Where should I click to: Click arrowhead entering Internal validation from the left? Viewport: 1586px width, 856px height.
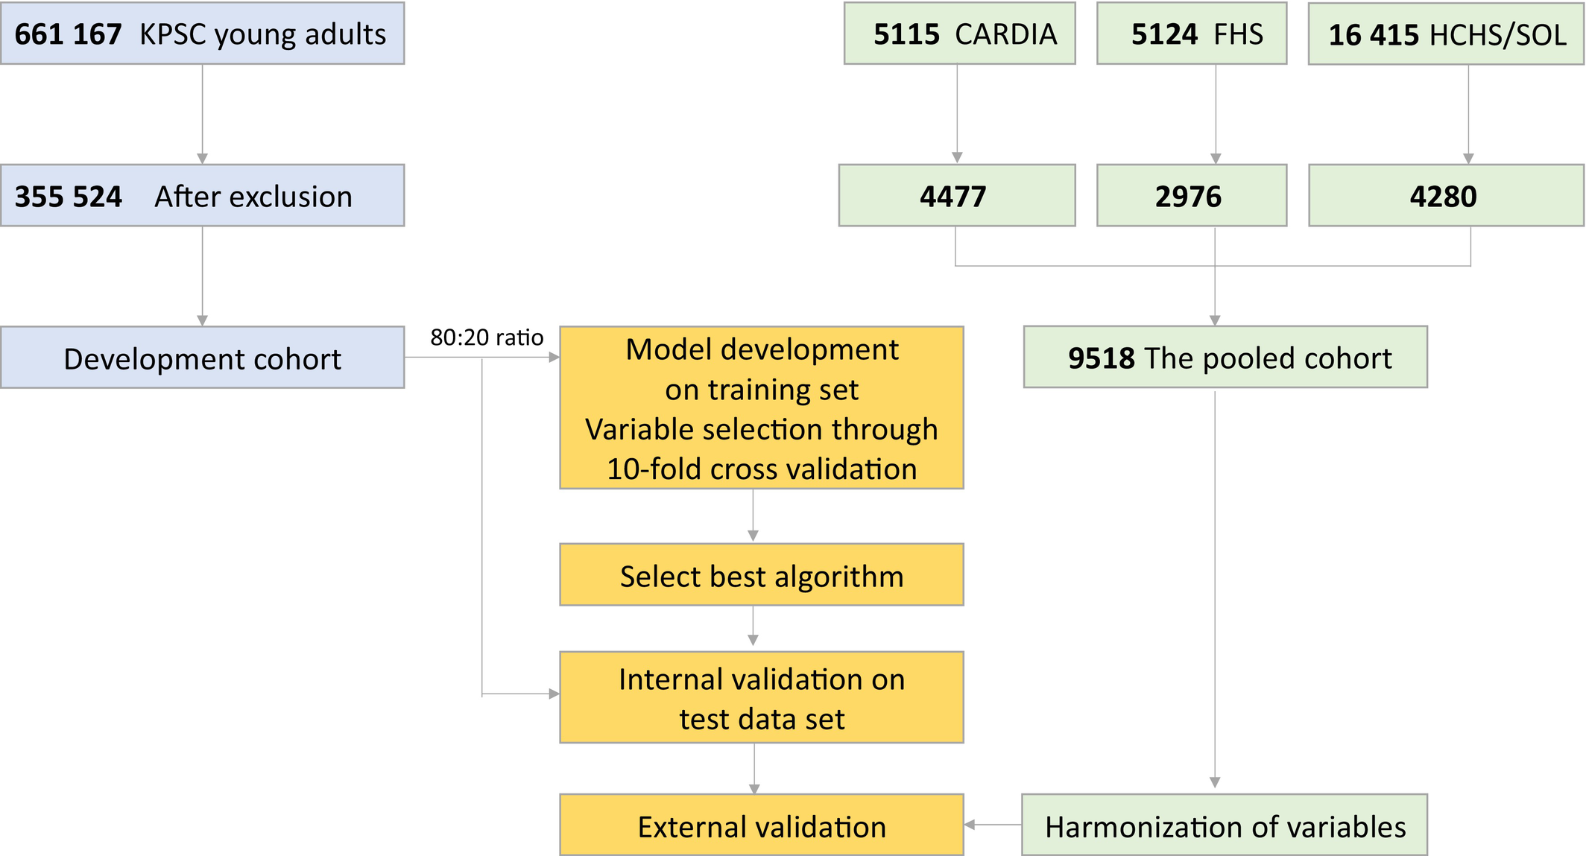pyautogui.click(x=554, y=694)
